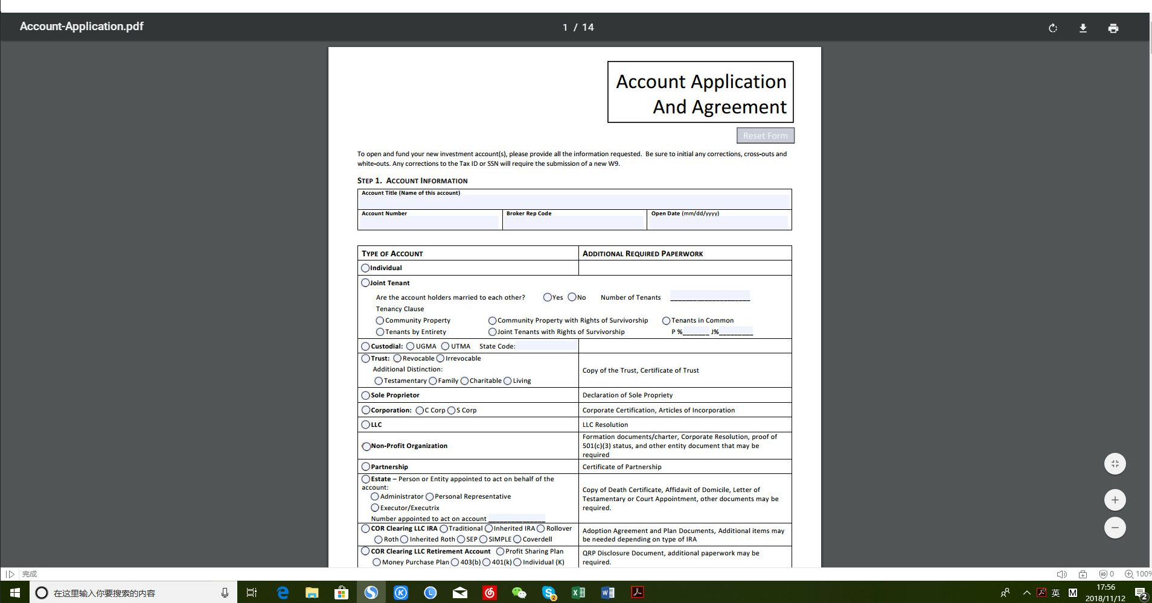Click the Reset Form button
The height and width of the screenshot is (603, 1152).
tap(766, 136)
